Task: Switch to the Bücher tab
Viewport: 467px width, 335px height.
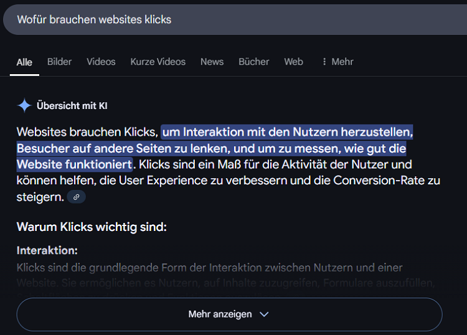Action: point(254,62)
